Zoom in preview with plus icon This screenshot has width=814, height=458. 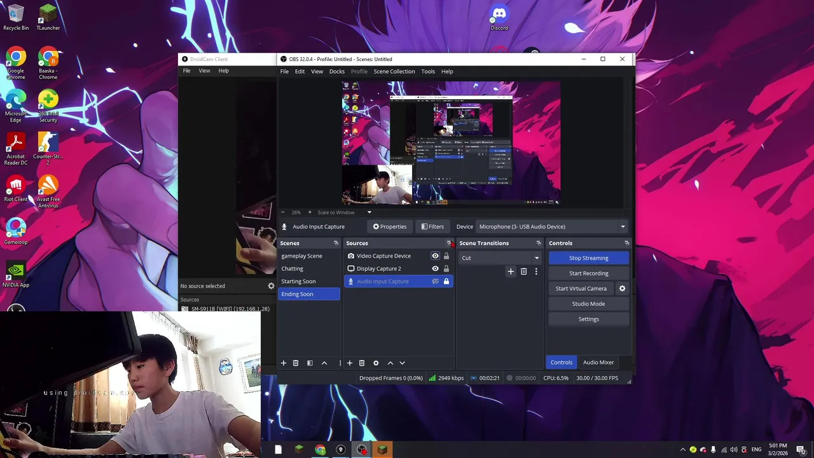point(310,212)
